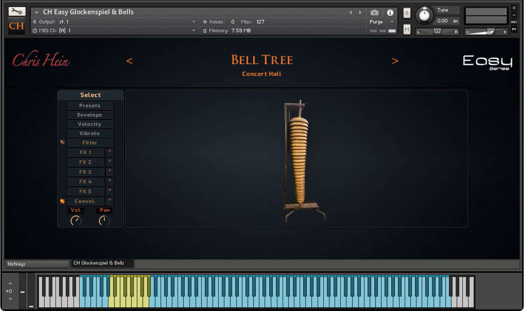
Task: Solo the instrument with S button
Action: [x=407, y=13]
